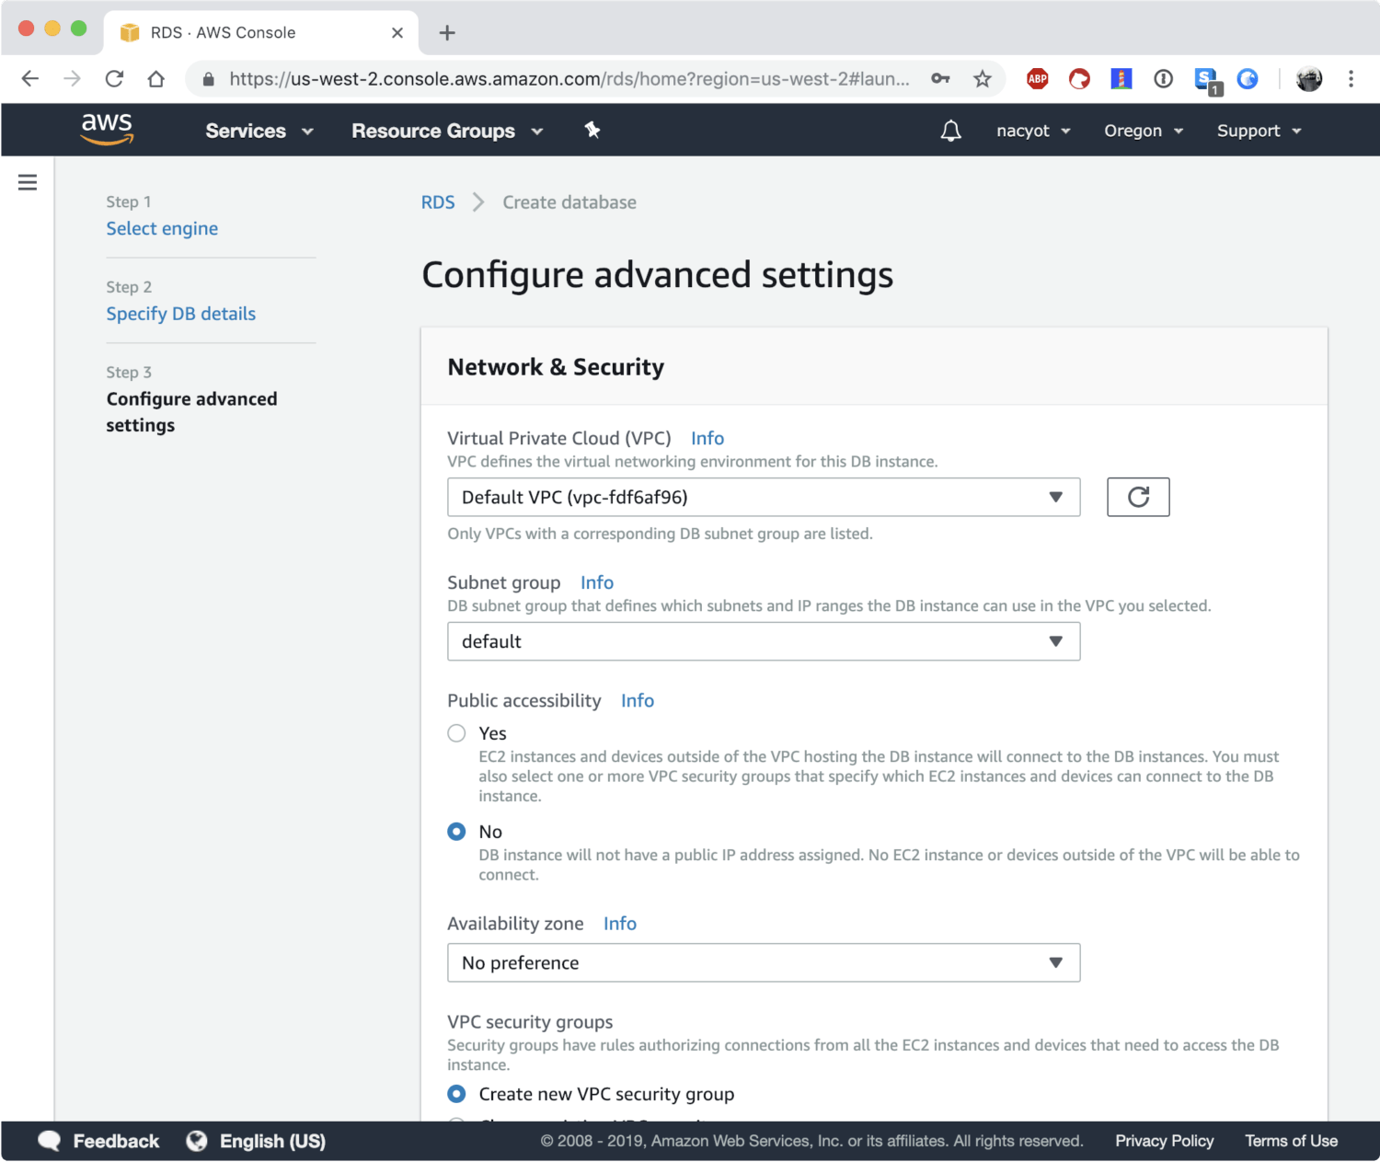Click the AdBlock Plus extension icon

(1038, 79)
